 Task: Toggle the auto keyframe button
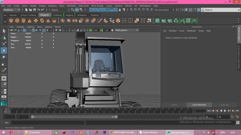(232, 117)
